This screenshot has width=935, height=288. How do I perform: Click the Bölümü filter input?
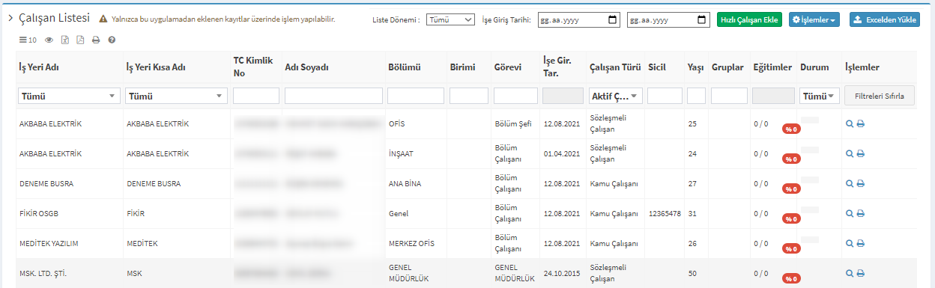[x=416, y=96]
